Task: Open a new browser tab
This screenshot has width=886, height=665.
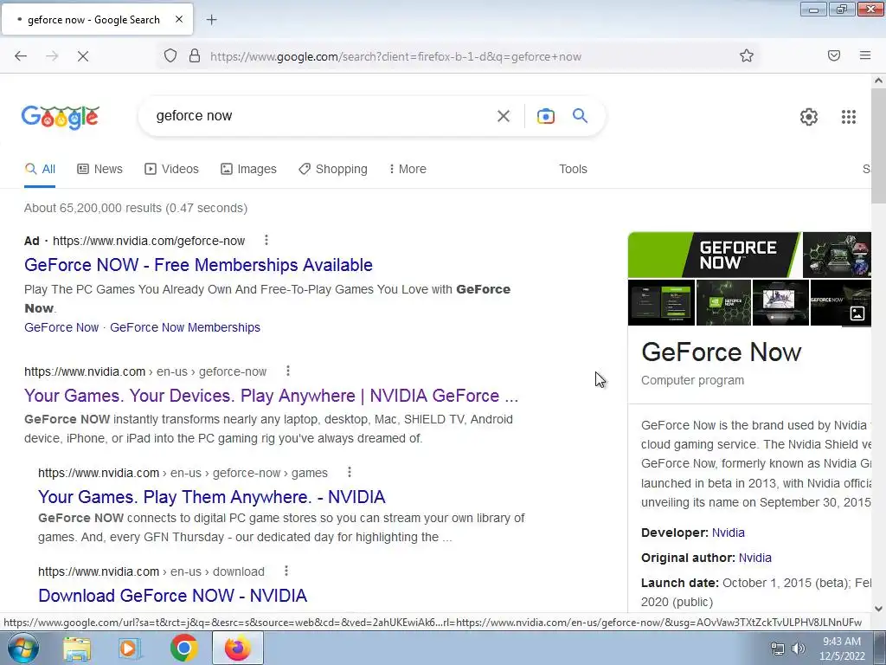Action: (211, 20)
